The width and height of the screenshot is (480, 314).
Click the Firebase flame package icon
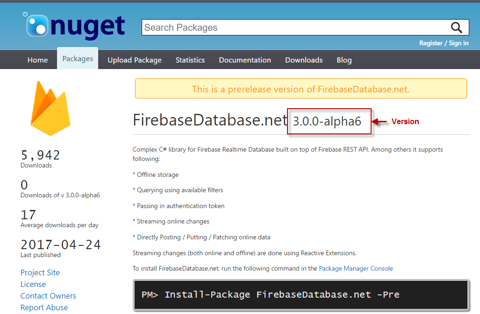50,108
